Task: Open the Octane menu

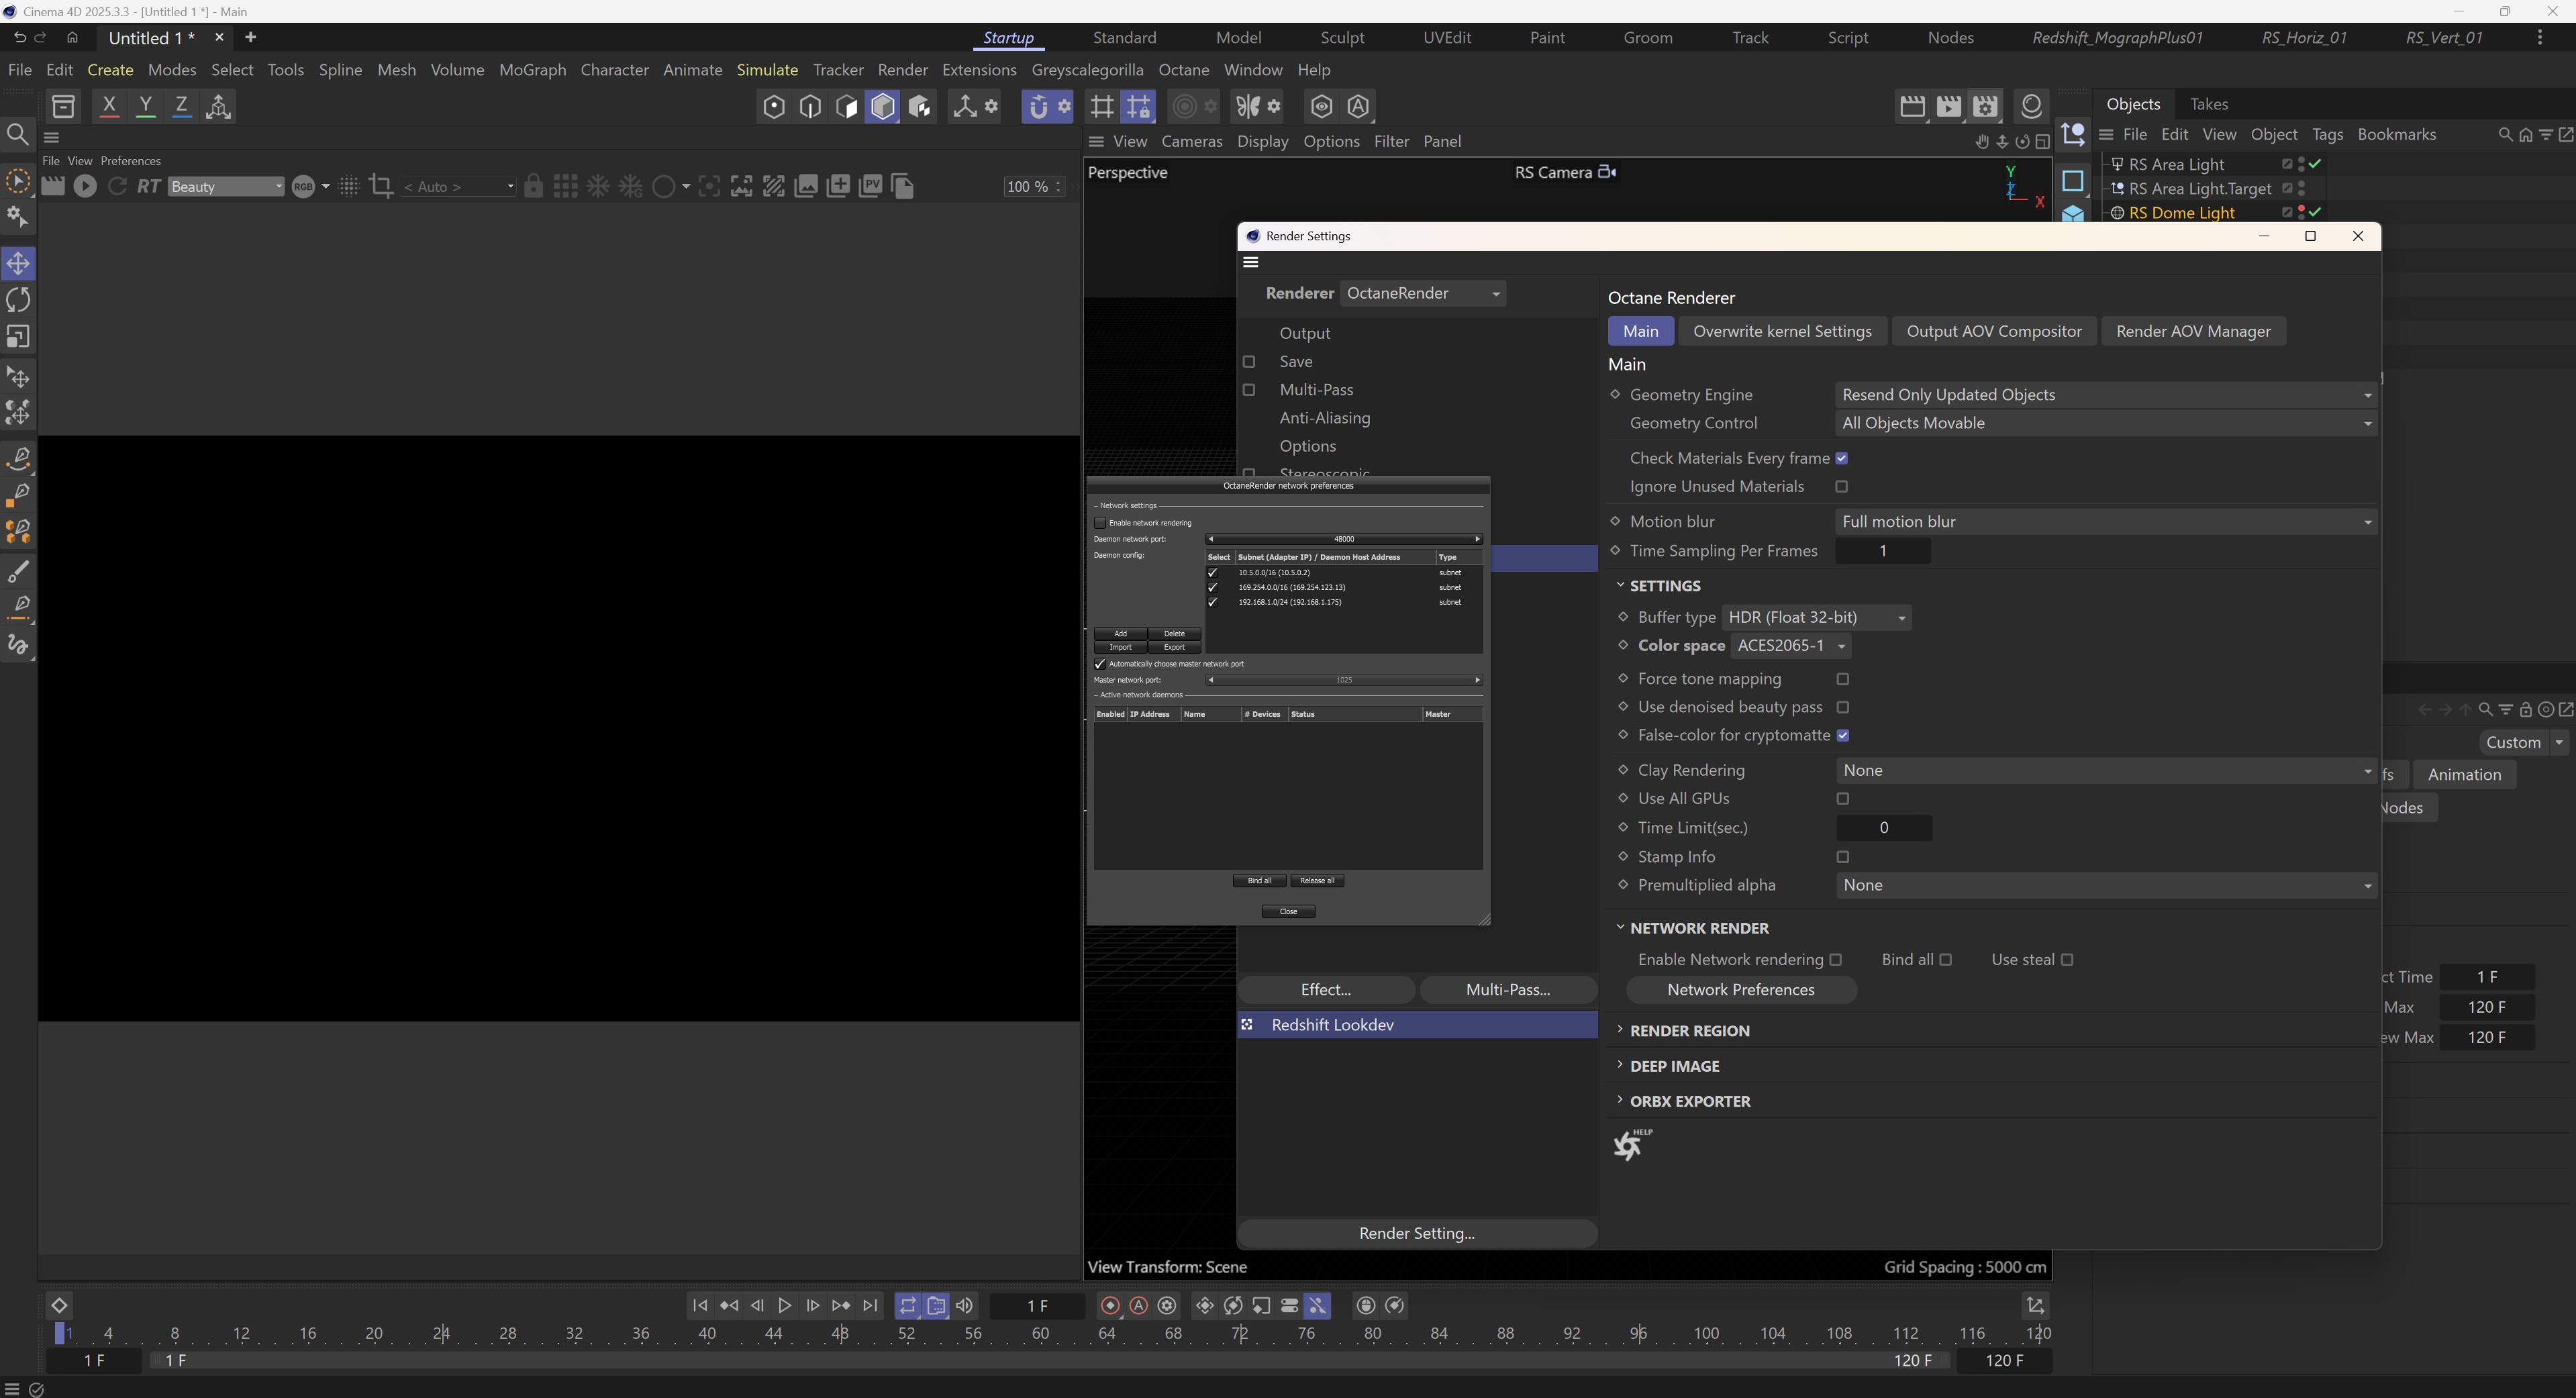Action: click(1184, 70)
